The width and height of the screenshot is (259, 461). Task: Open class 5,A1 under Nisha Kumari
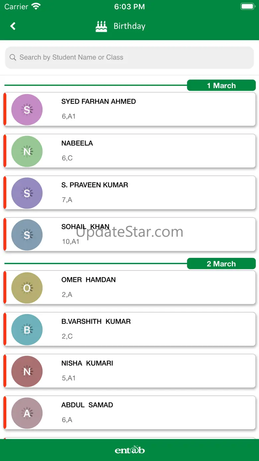pyautogui.click(x=69, y=378)
